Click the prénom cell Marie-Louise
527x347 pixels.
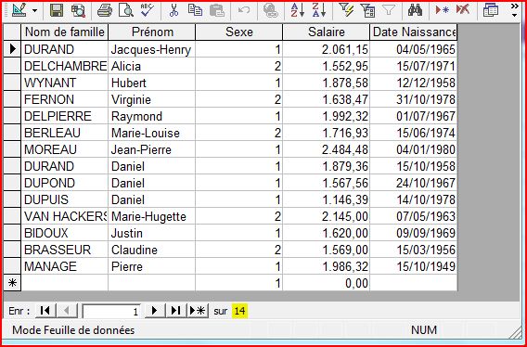(152, 133)
